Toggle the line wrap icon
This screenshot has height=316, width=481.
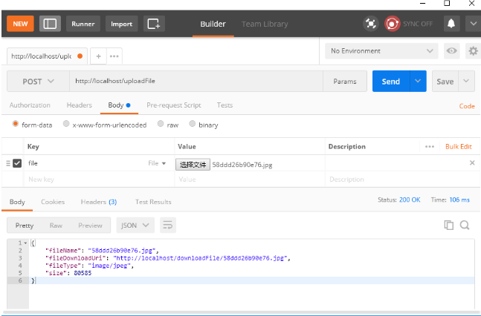coord(168,226)
